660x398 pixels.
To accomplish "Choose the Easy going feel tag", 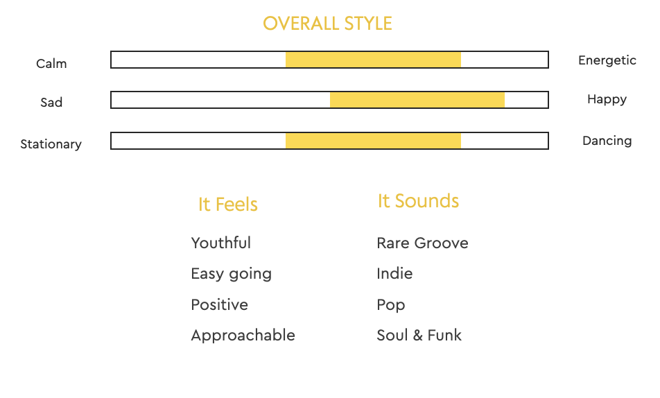I will coord(231,274).
